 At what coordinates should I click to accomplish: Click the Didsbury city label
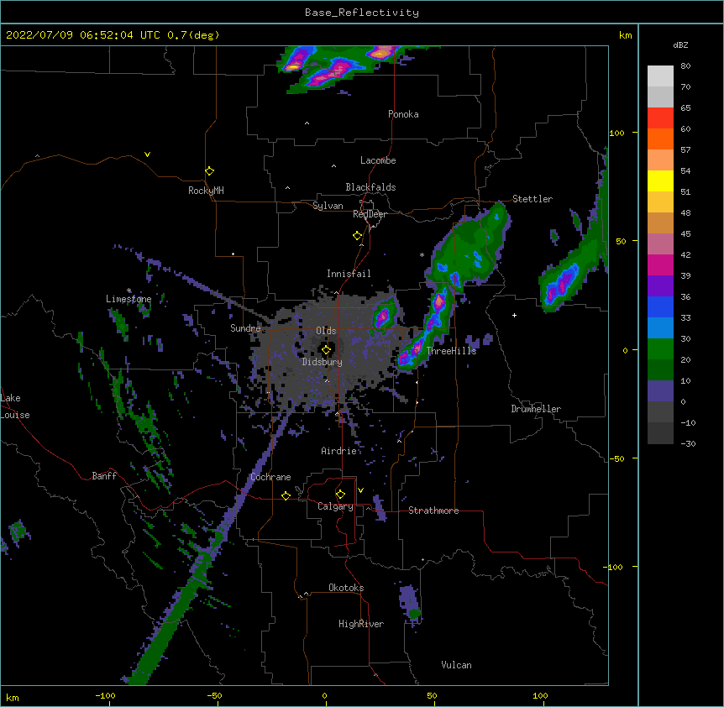[x=323, y=362]
